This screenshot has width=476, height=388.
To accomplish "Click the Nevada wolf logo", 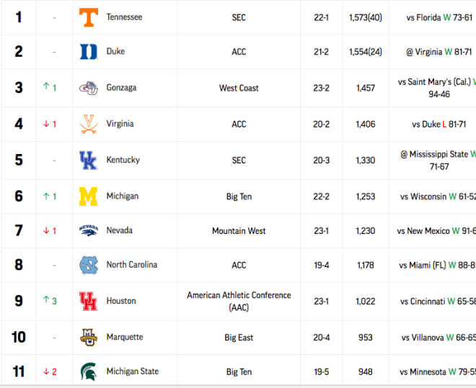I will [x=89, y=230].
